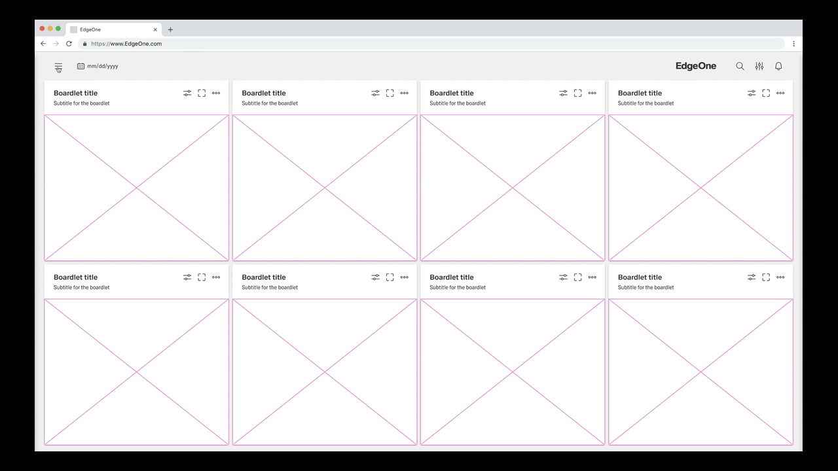Open more options on second top-row boardlet
Viewport: 838px width, 471px height.
click(404, 94)
